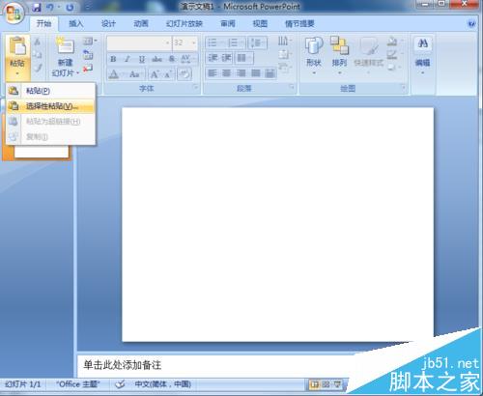Click the distributed alignment icon
This screenshot has width=483, height=396.
coord(270,73)
